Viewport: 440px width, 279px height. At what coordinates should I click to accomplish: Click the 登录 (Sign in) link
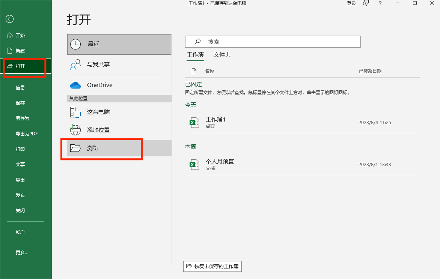coord(351,3)
